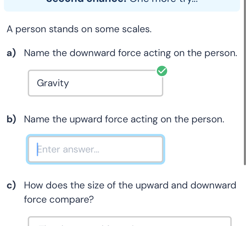
Task: Click the bold 'c)' question label
Action: pyautogui.click(x=11, y=185)
